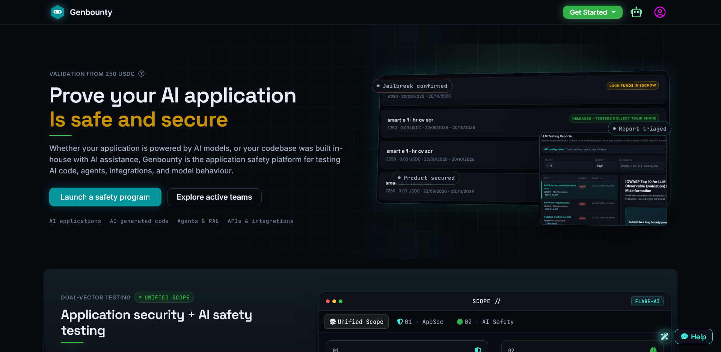
Task: Select the Unified Scope tab
Action: [x=356, y=322]
